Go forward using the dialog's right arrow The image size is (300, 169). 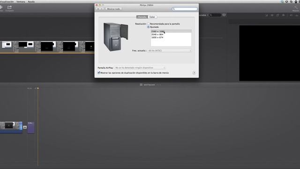point(102,9)
